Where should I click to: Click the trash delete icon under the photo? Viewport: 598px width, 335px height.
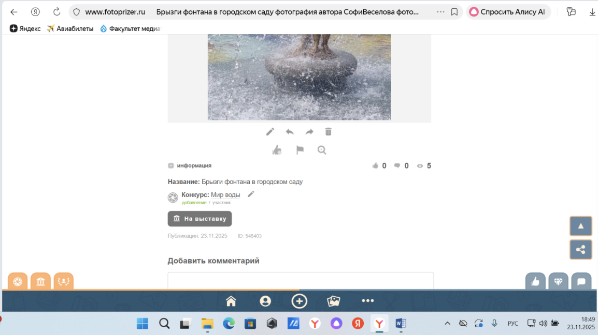coord(328,132)
